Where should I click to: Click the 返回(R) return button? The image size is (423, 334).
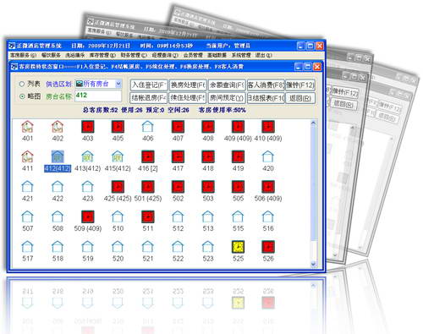300,98
